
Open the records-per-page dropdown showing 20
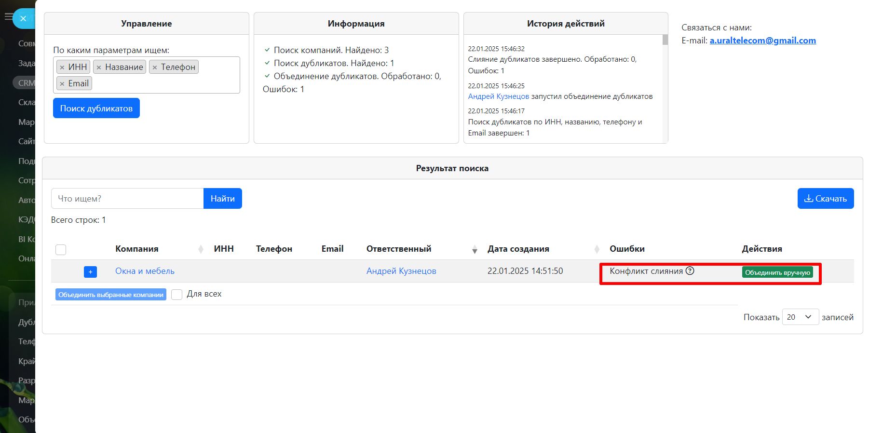point(800,317)
